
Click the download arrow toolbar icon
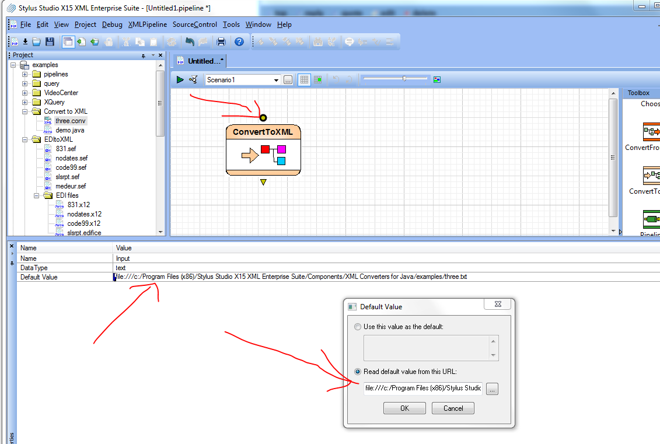coord(25,41)
